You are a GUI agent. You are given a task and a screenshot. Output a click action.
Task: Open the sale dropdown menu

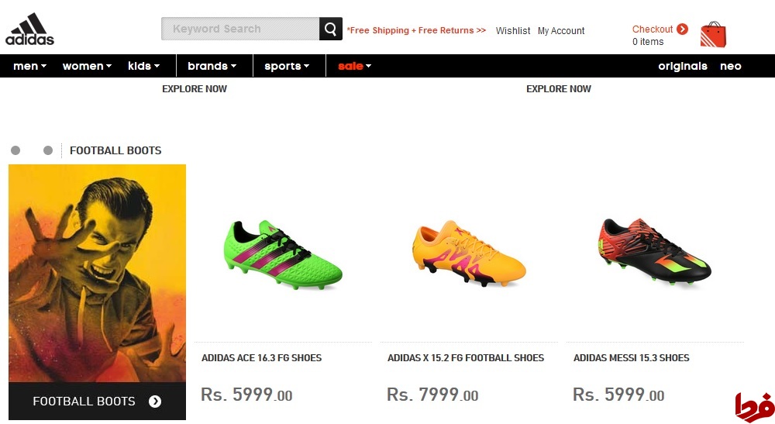[354, 66]
